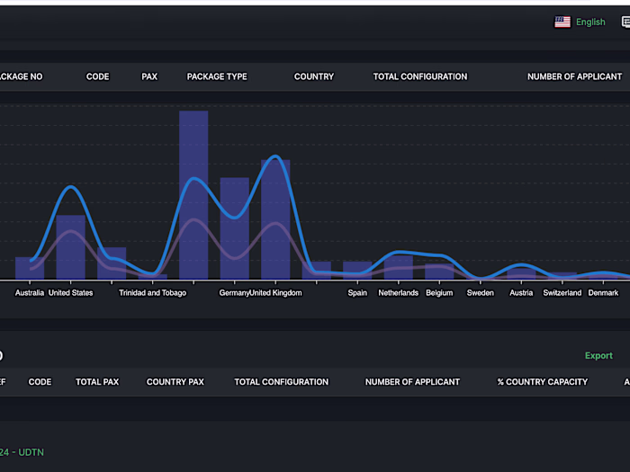
Task: Open the message panel icon beside English
Action: point(625,22)
